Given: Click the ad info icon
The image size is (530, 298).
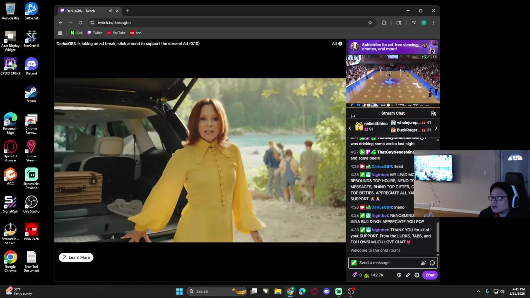Looking at the screenshot, I should click(340, 43).
